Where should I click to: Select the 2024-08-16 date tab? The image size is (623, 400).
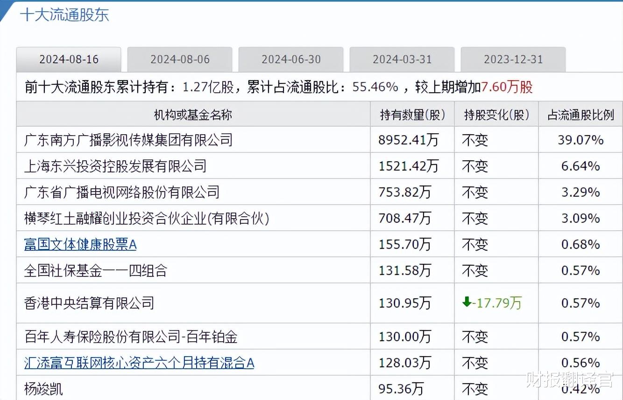pos(69,60)
